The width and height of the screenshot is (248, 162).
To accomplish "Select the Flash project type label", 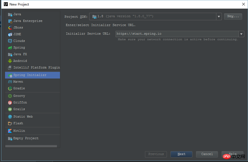I will point(18,123).
